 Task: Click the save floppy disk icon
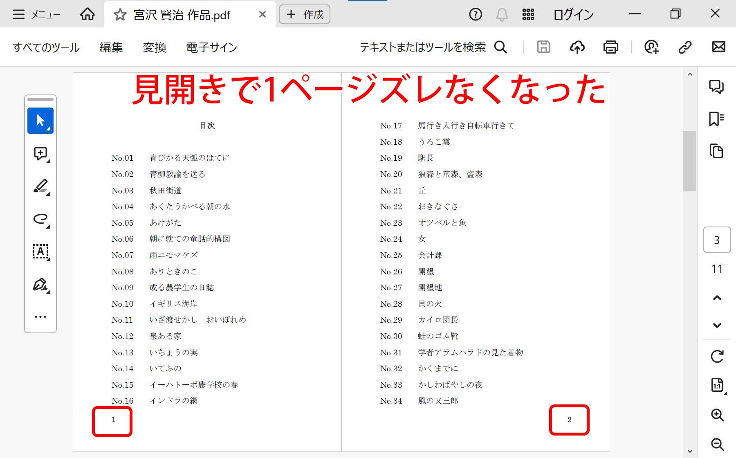coord(543,47)
